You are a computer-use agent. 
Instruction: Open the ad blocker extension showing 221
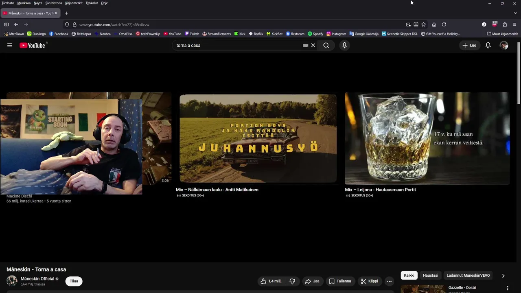495,24
